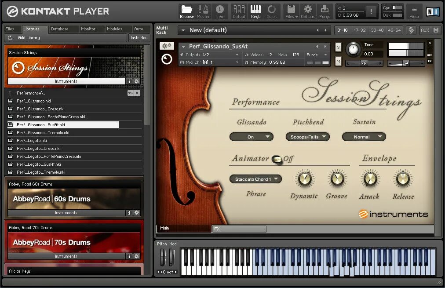Screen dimensions: 445x288
Task: Close the Performance folder browser
Action: click(137, 93)
